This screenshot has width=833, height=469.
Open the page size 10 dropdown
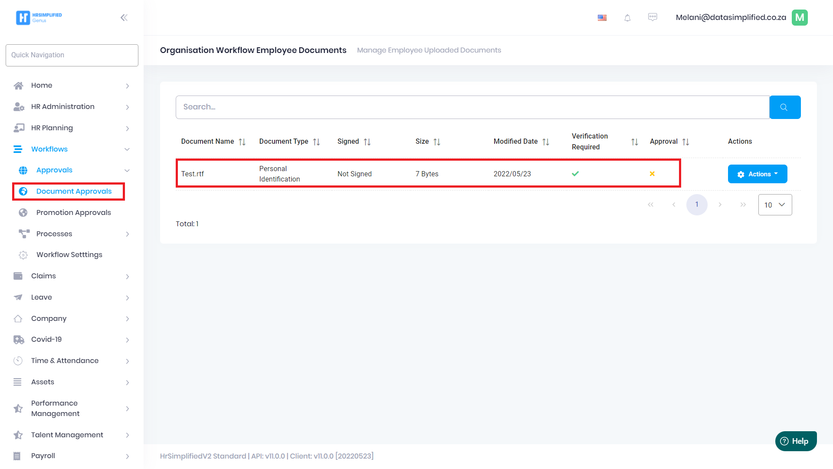point(775,205)
